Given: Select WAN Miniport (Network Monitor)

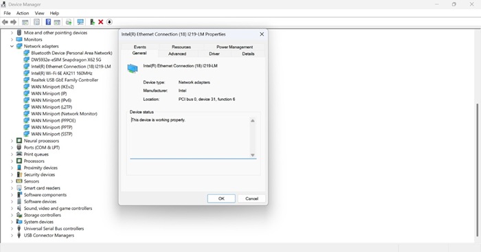Looking at the screenshot, I should click(64, 113).
